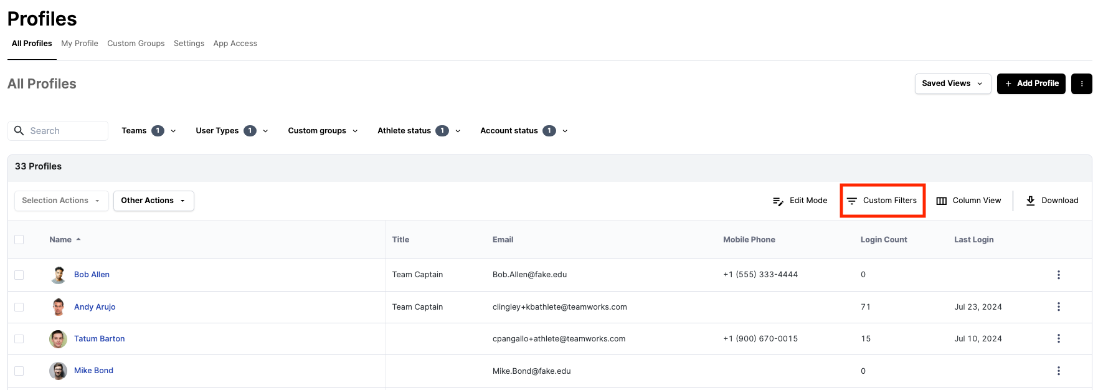The width and height of the screenshot is (1098, 390).
Task: Open Tatum Barton's profile link
Action: pyautogui.click(x=100, y=339)
